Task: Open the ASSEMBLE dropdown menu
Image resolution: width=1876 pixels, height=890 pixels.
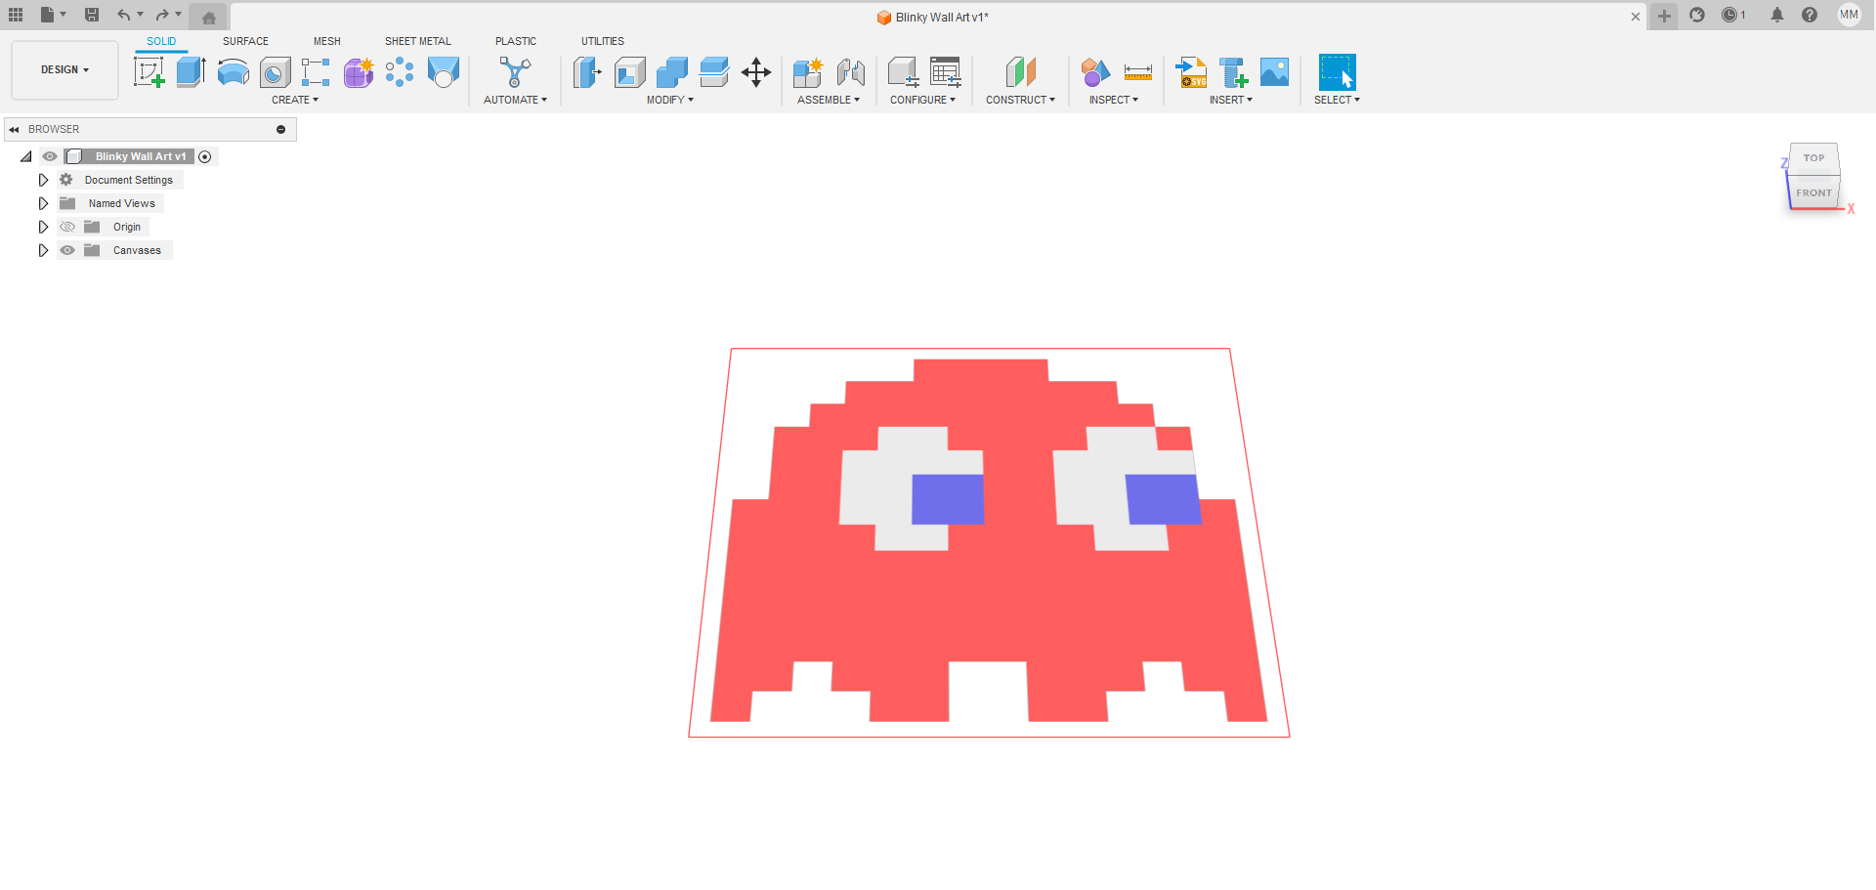Action: click(x=829, y=100)
